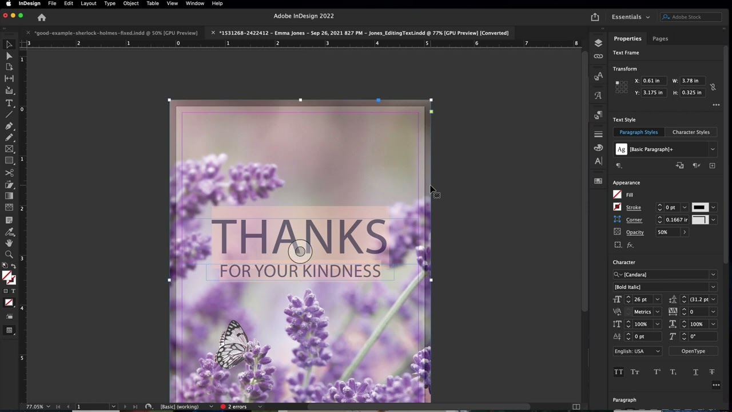Toggle Superscript formatting
This screenshot has height=412, width=732.
tap(657, 372)
